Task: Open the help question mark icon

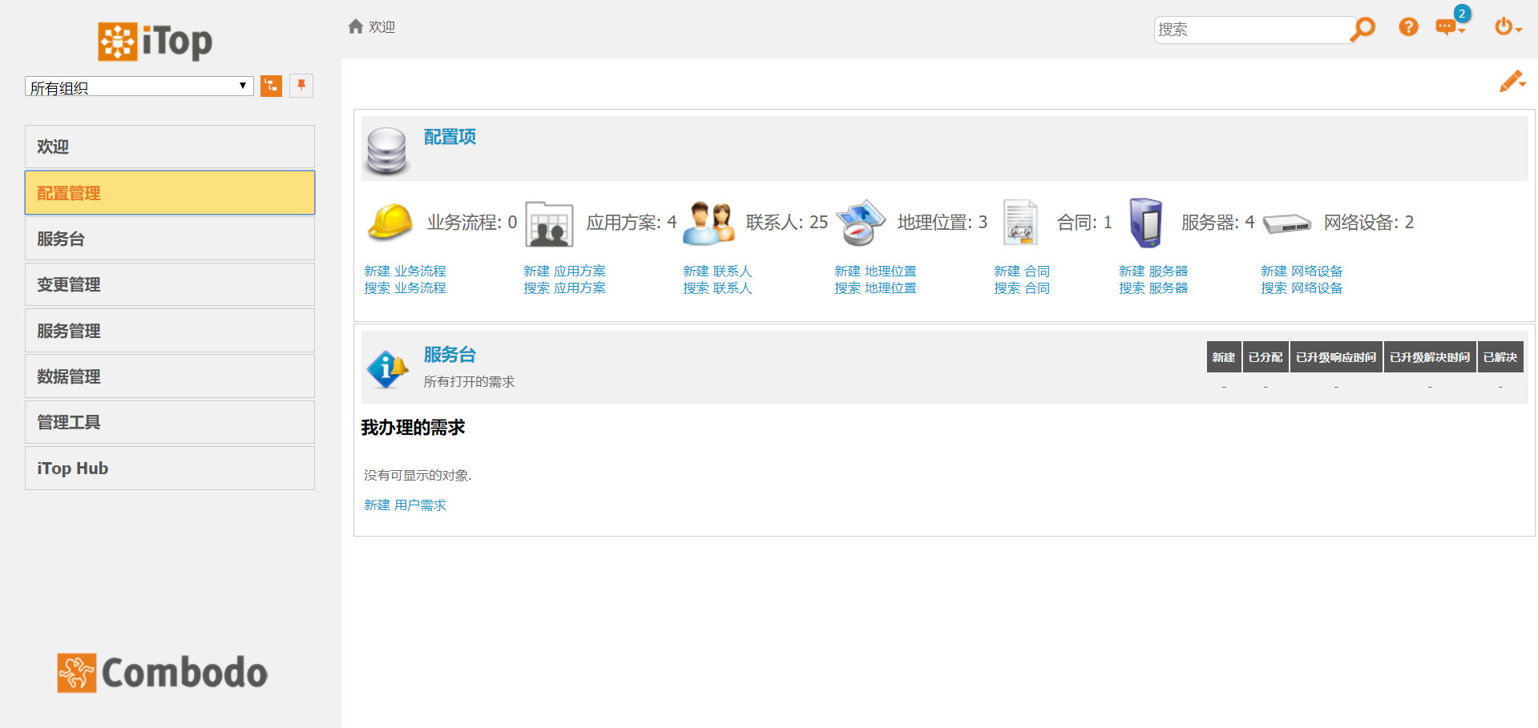Action: pos(1408,27)
